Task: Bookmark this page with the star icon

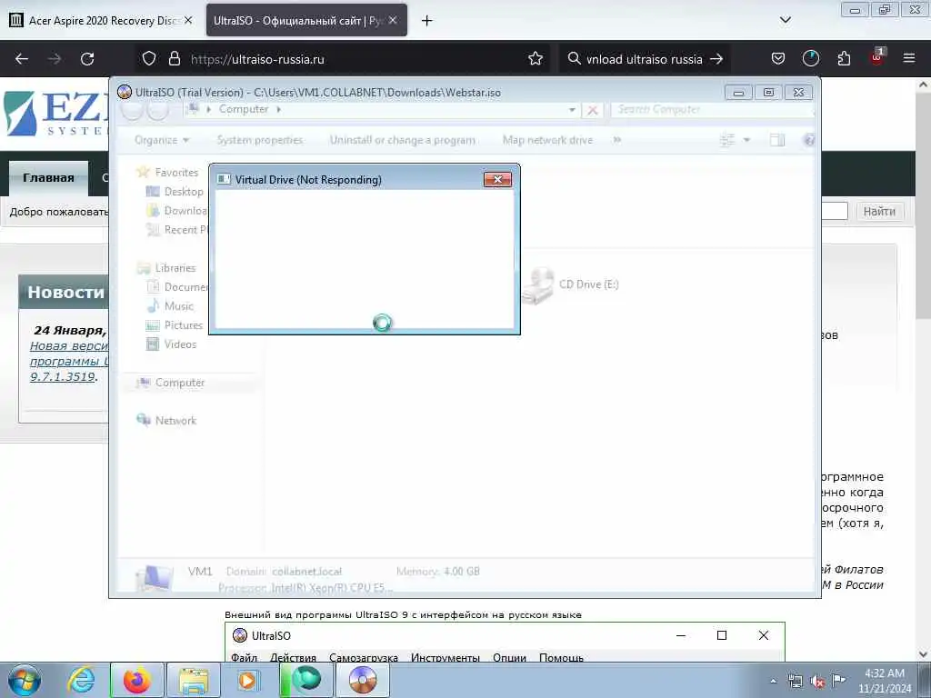Action: click(535, 59)
